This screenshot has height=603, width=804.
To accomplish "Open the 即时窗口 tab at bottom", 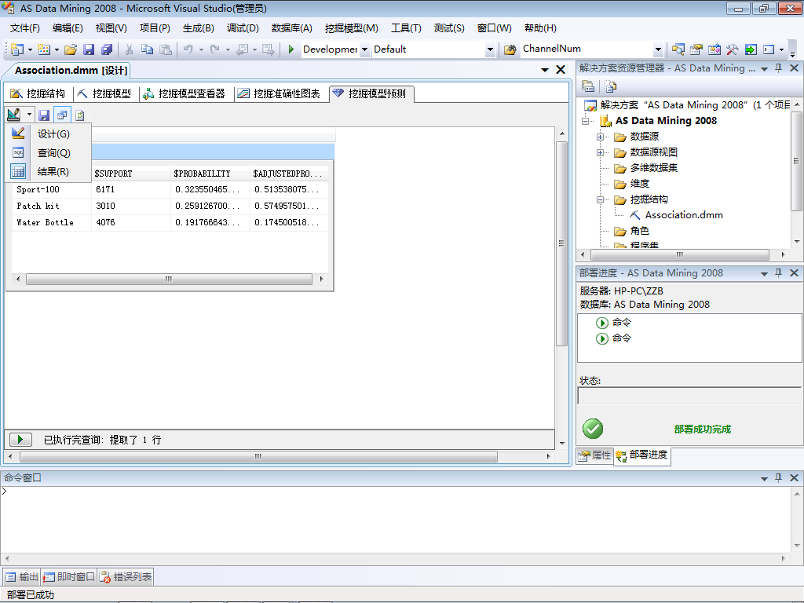I will (x=69, y=577).
